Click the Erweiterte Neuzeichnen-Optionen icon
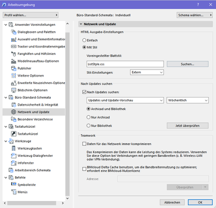The height and width of the screenshot is (208, 216). pos(13,83)
